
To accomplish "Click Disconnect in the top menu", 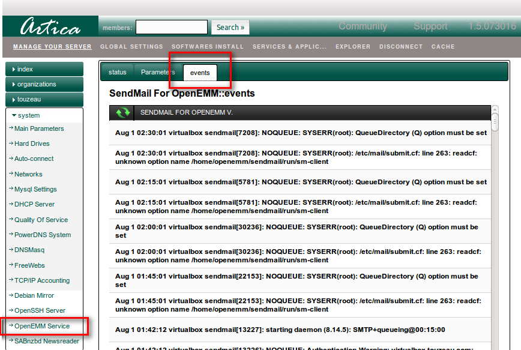I will [x=401, y=47].
